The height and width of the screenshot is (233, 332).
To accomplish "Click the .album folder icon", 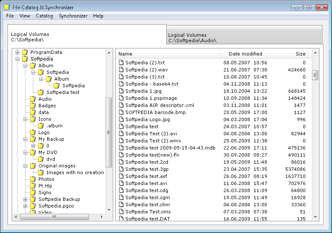I will [x=41, y=126].
